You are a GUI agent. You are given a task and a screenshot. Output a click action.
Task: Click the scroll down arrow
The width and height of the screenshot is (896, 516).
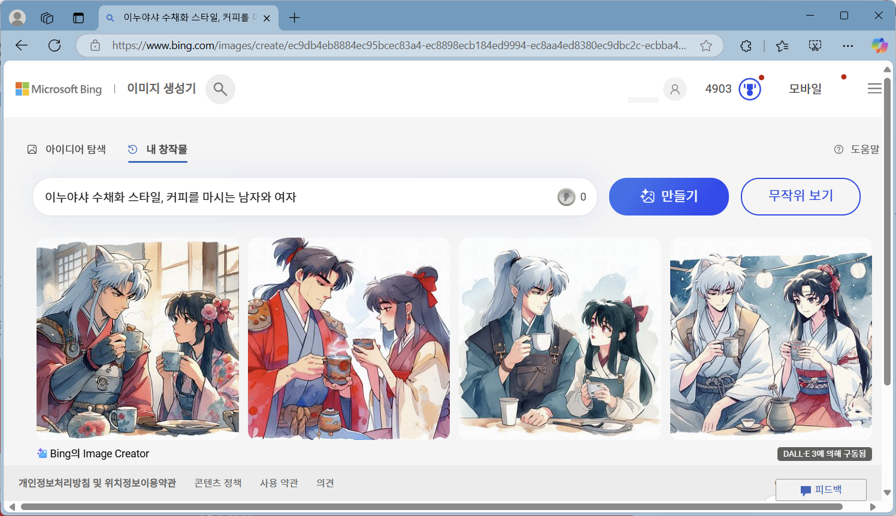(x=887, y=493)
